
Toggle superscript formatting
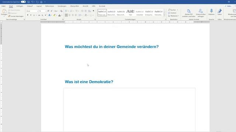click(x=46, y=15)
